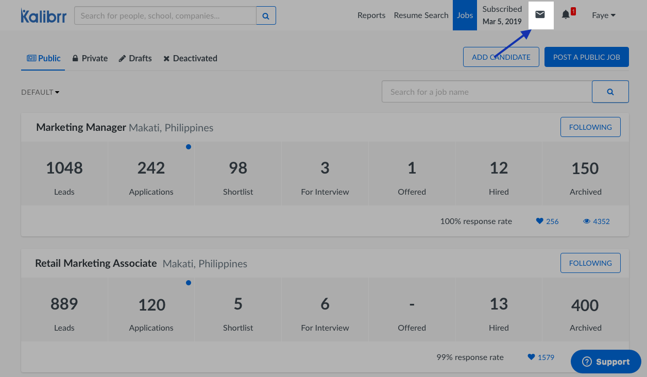
Task: Open the messages envelope icon
Action: point(540,15)
